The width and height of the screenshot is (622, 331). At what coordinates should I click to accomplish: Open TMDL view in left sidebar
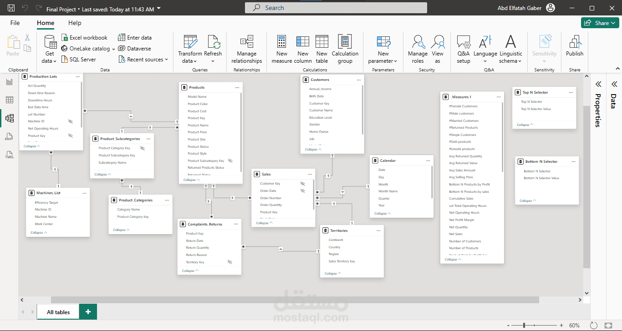click(9, 155)
